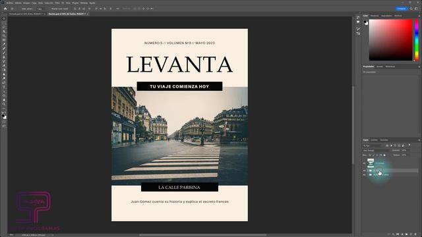The height and width of the screenshot is (237, 422).
Task: Open the Archivo menu
Action: [x=10, y=3]
